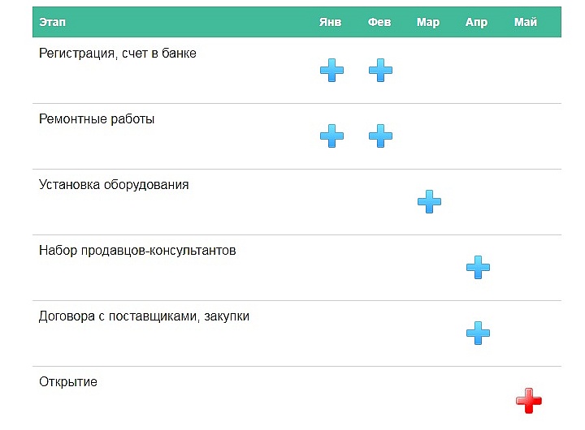Screen dimensions: 585x430
Task: Click the February plus icon for Регистрация row
Action: point(380,70)
